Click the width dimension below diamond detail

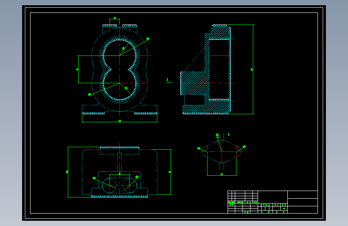coord(222,175)
